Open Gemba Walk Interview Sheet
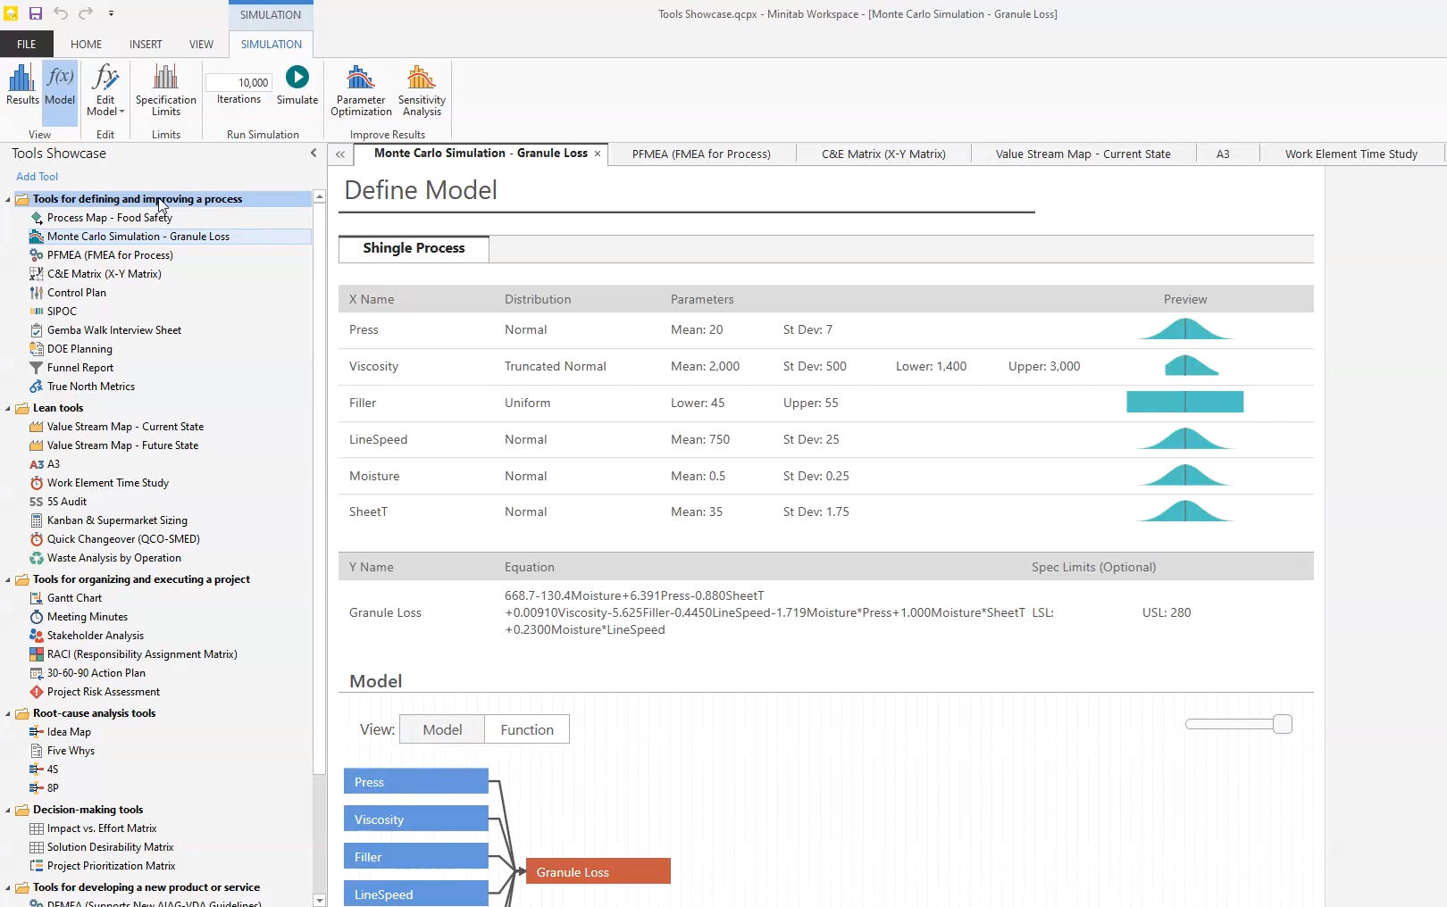 pos(113,330)
